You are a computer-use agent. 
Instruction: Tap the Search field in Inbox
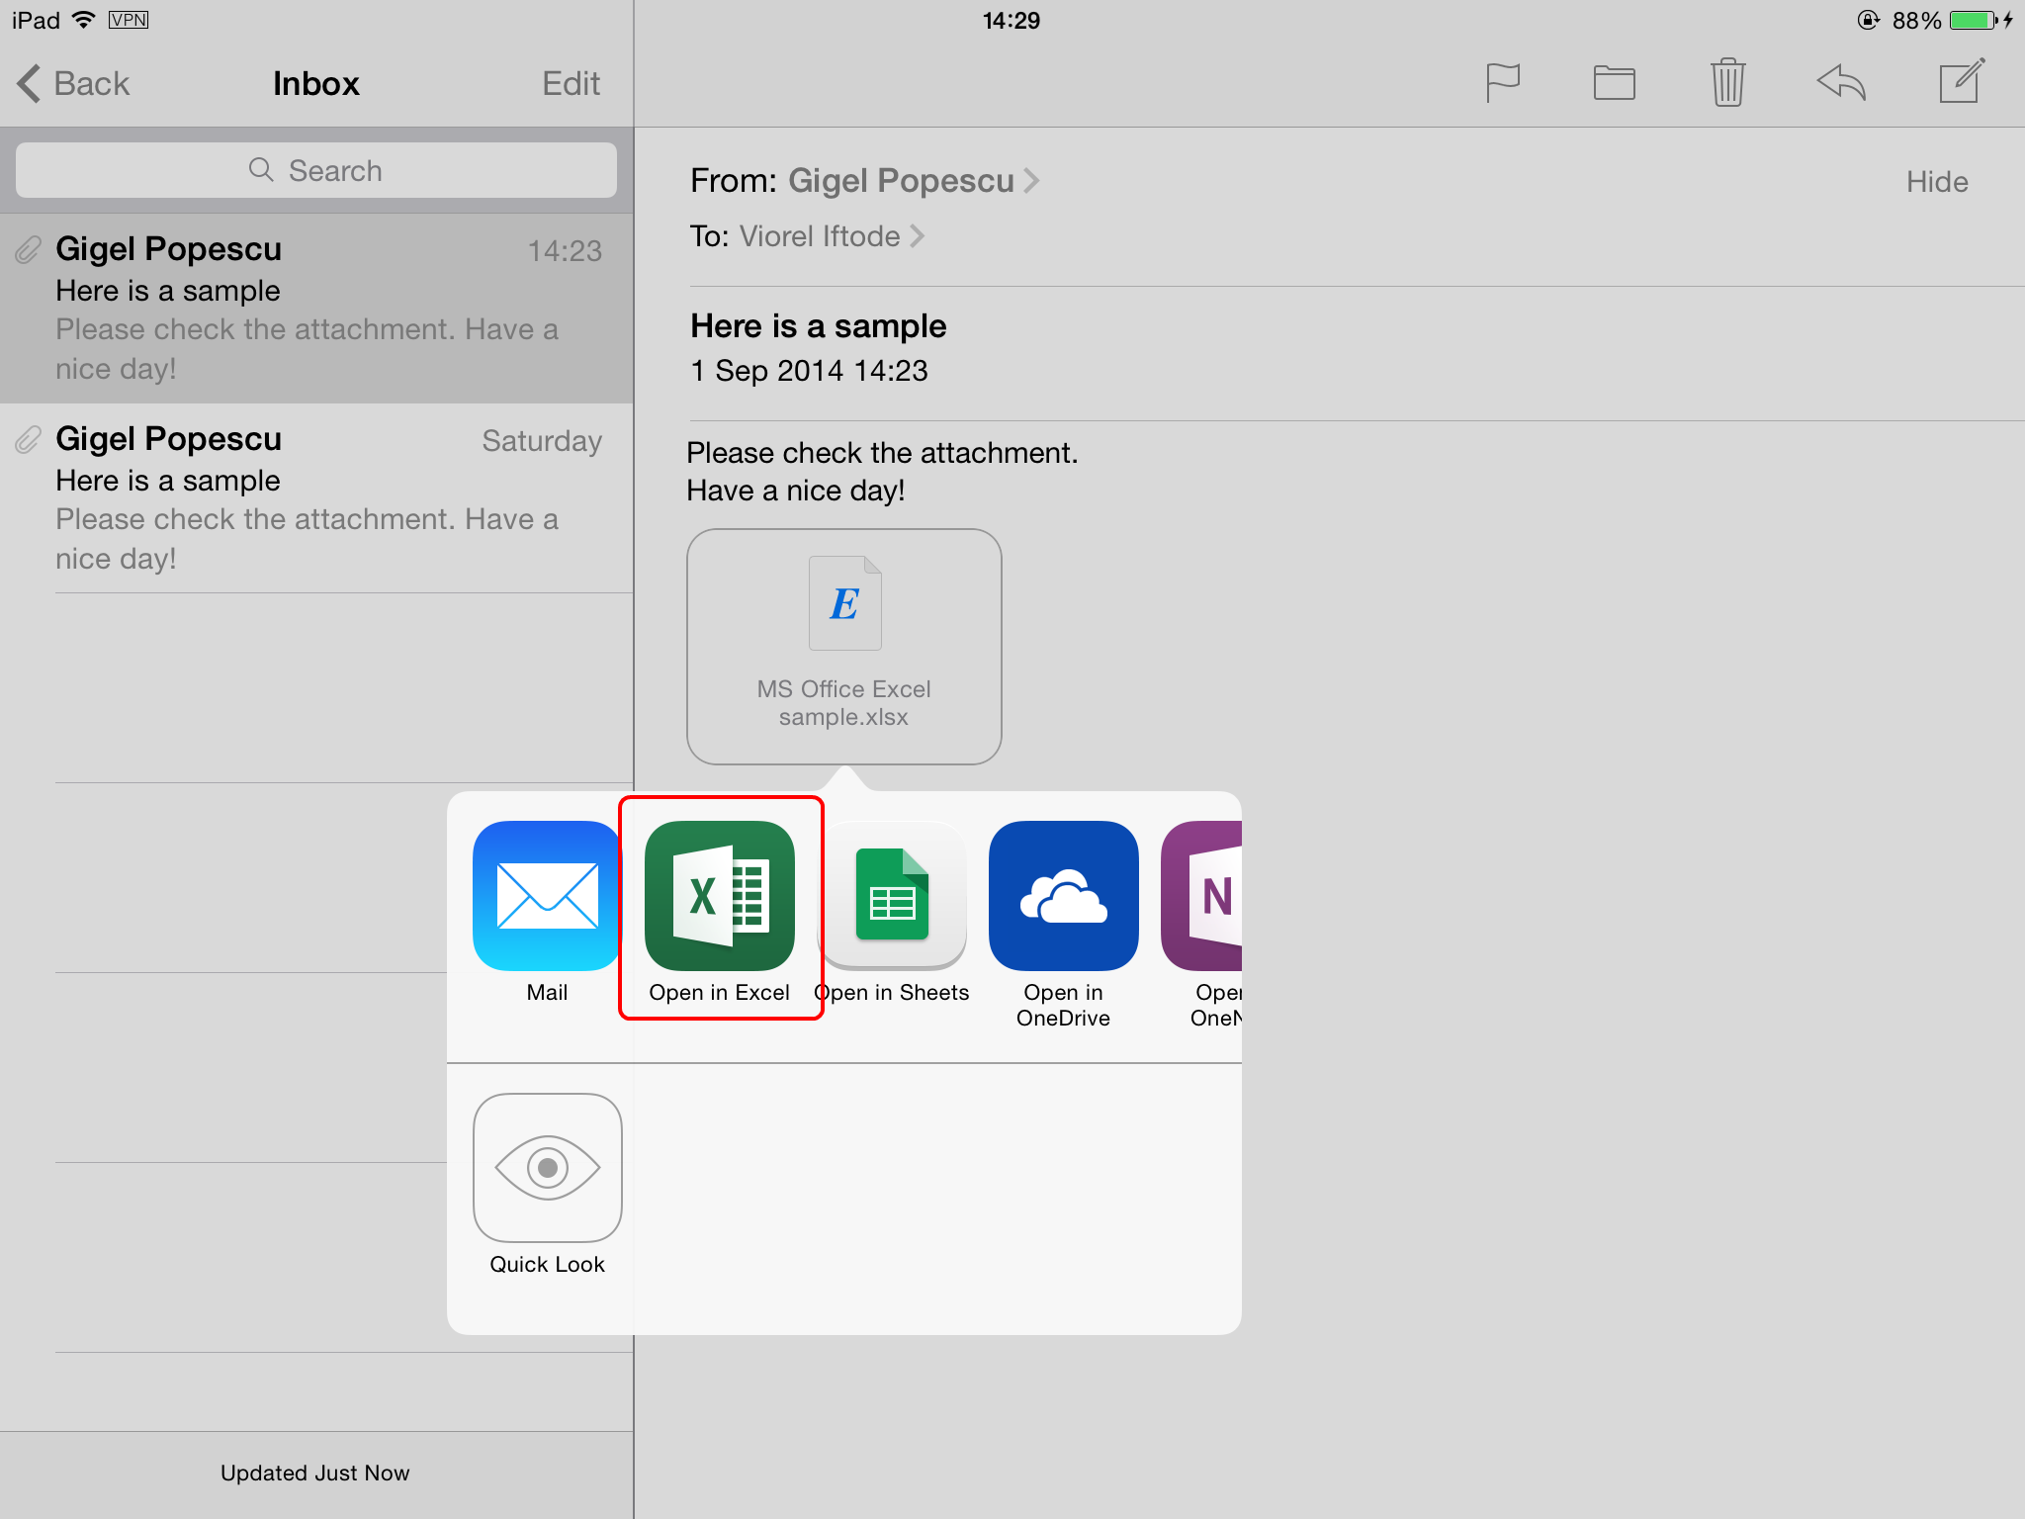click(316, 170)
